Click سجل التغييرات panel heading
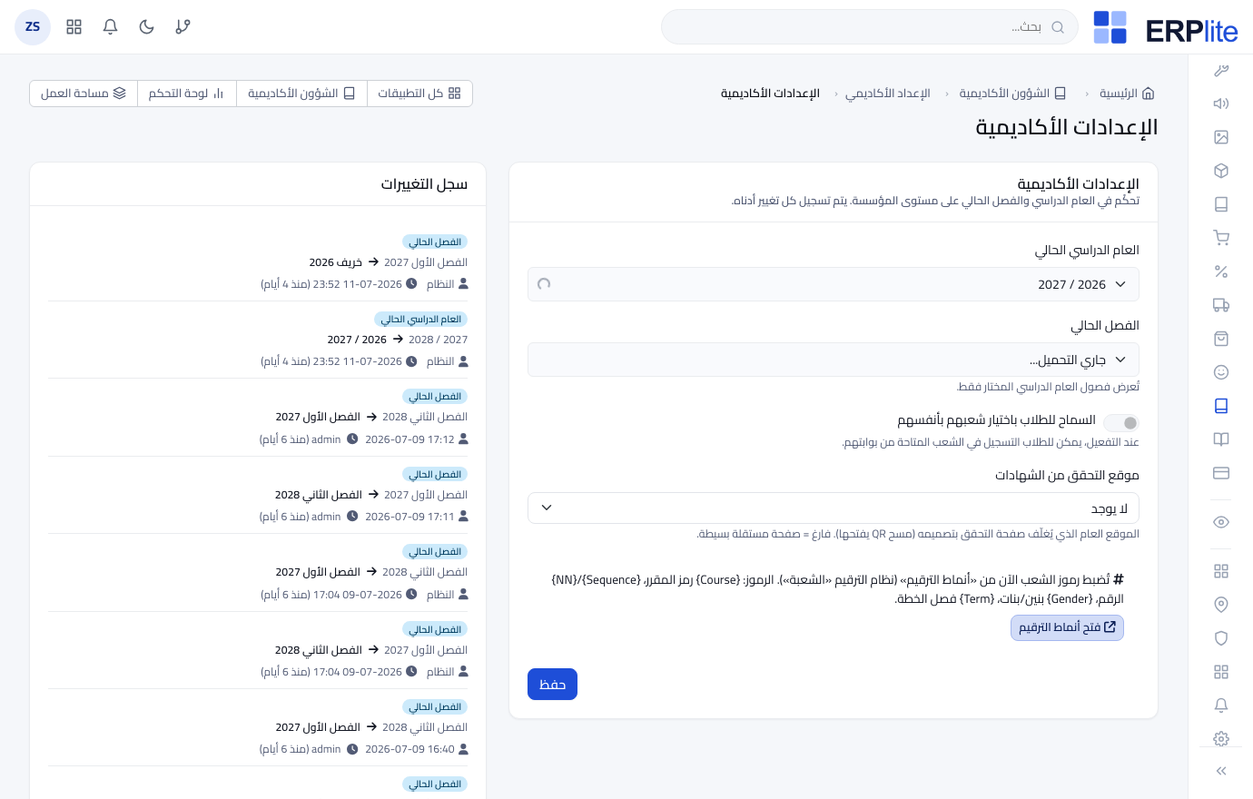1253x799 pixels. [424, 184]
